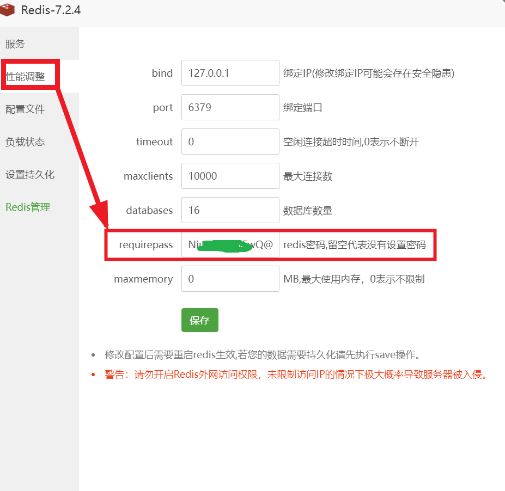This screenshot has height=491, width=505.
Task: Click the maxmemory input field
Action: click(x=230, y=279)
